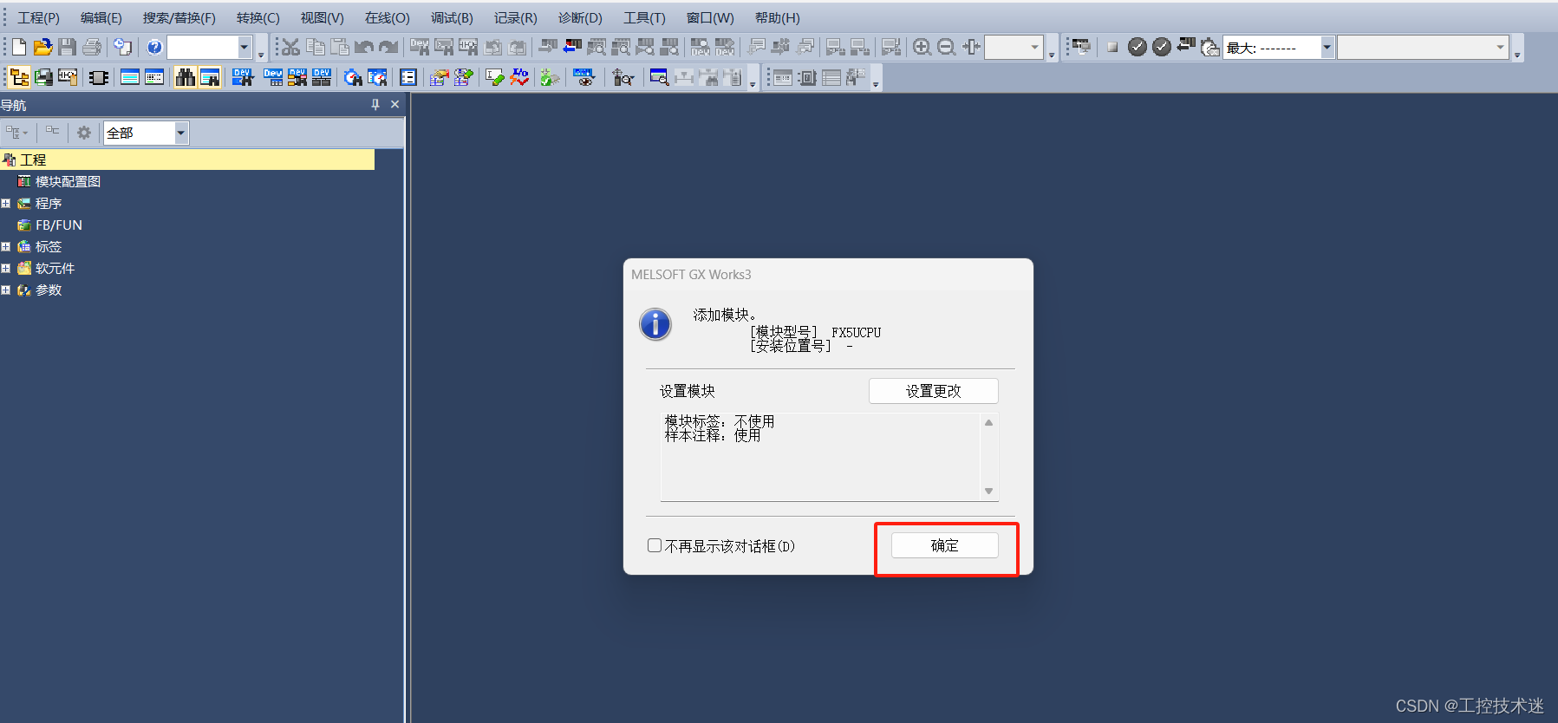Expand the 程序 tree node
The height and width of the screenshot is (723, 1558).
click(5, 203)
